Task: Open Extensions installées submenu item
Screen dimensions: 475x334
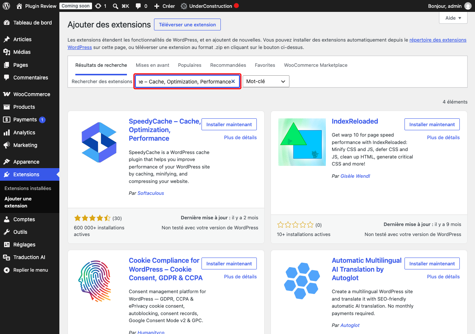Action: click(28, 188)
